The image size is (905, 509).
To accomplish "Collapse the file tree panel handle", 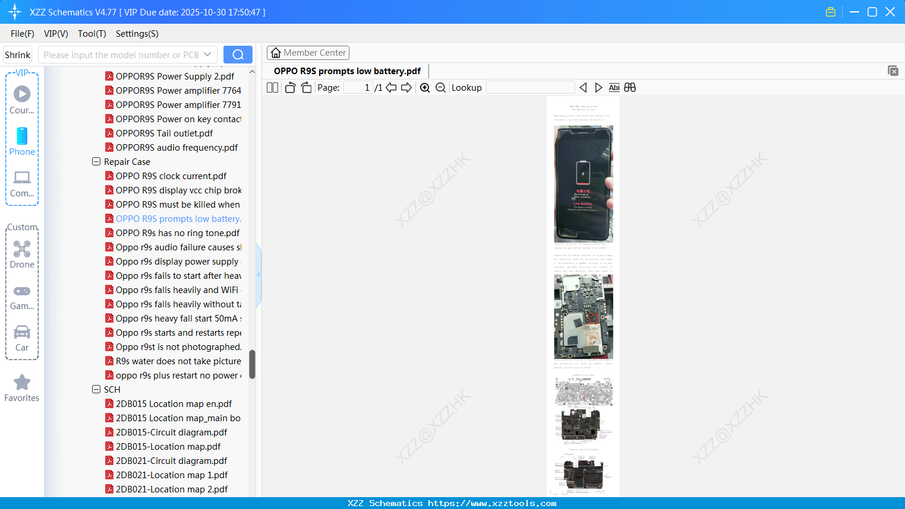I will pos(258,275).
